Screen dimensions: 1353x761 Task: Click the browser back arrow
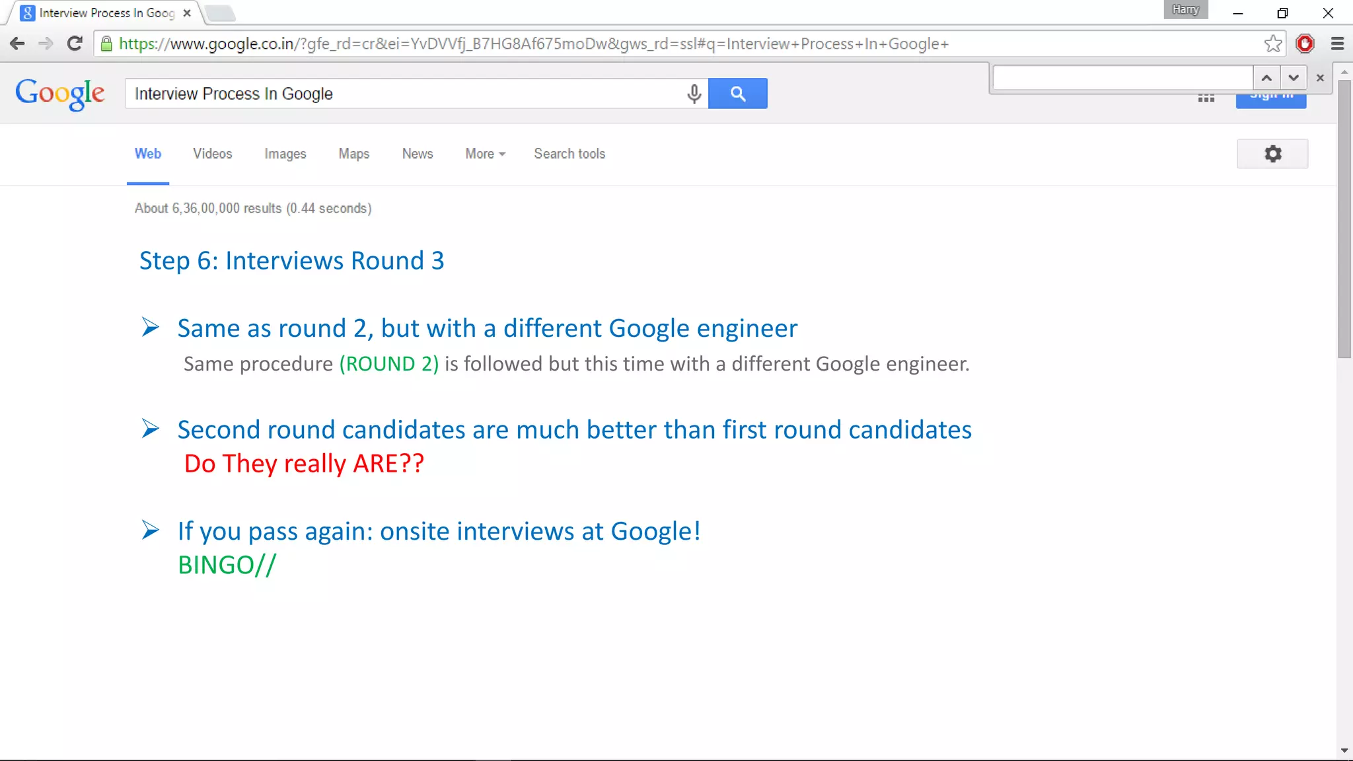pos(17,44)
